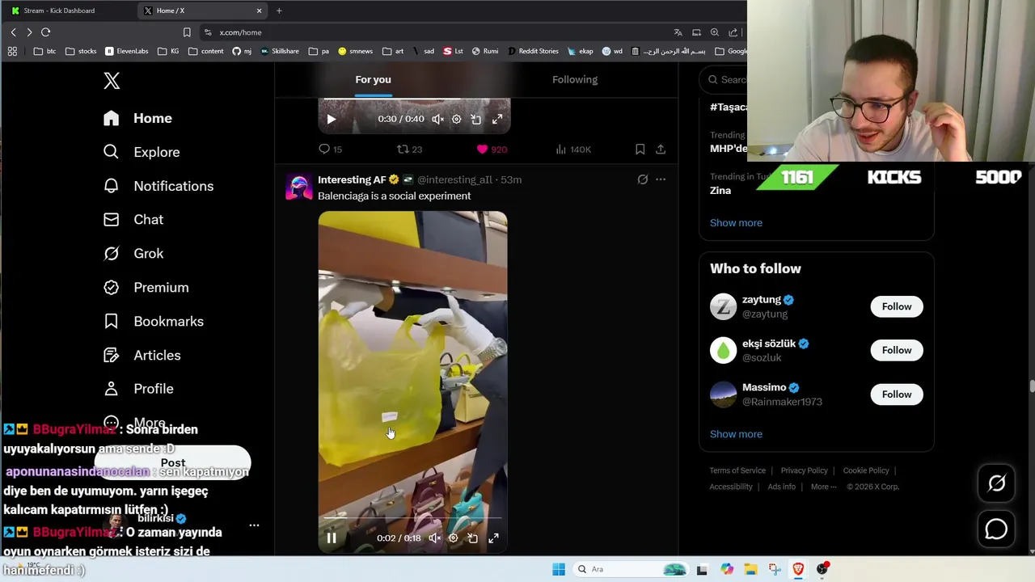Screen dimensions: 1035x582
Task: Open File Explorer from taskbar
Action: (750, 569)
